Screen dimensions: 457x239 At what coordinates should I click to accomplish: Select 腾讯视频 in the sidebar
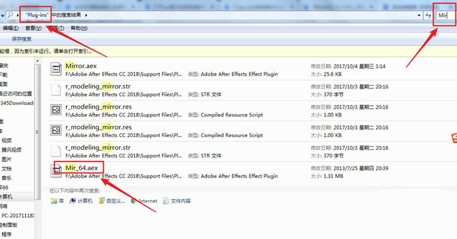pos(11,150)
